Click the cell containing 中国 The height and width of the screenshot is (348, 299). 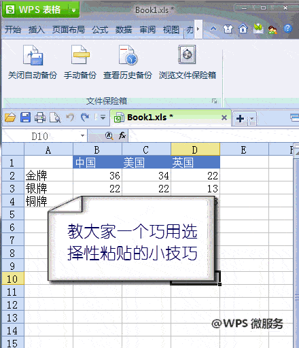tap(97, 162)
